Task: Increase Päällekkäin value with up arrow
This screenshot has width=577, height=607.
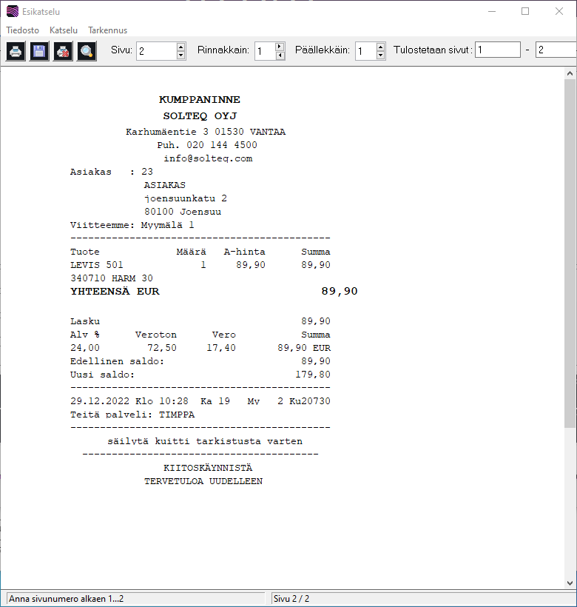Action: pyautogui.click(x=380, y=47)
